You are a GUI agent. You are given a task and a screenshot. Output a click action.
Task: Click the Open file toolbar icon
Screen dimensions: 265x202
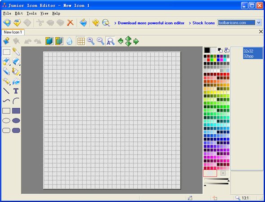click(x=17, y=23)
